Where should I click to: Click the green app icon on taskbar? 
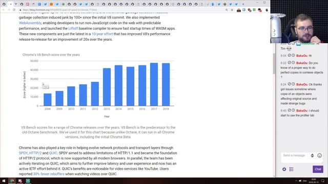tap(28, 180)
